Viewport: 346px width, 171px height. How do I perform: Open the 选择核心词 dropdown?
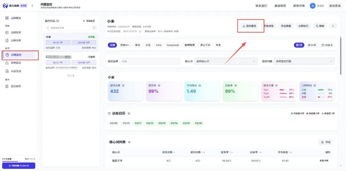(226, 61)
